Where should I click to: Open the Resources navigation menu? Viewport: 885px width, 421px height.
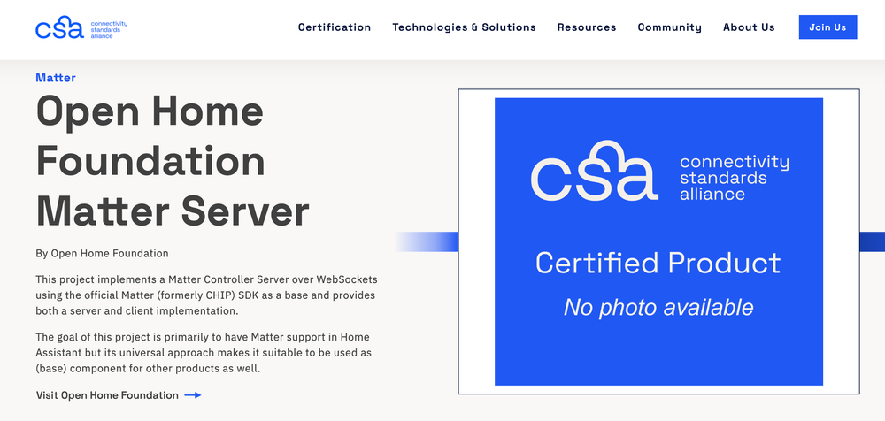click(x=586, y=27)
